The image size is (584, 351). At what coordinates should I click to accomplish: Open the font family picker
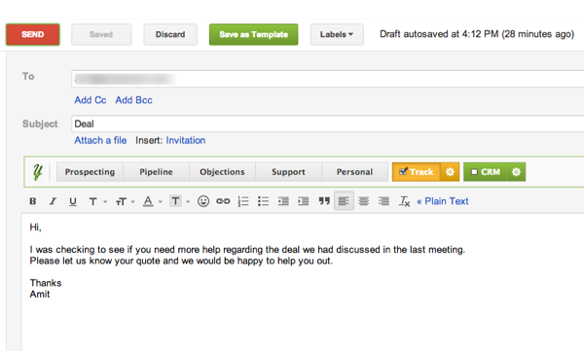coord(97,201)
